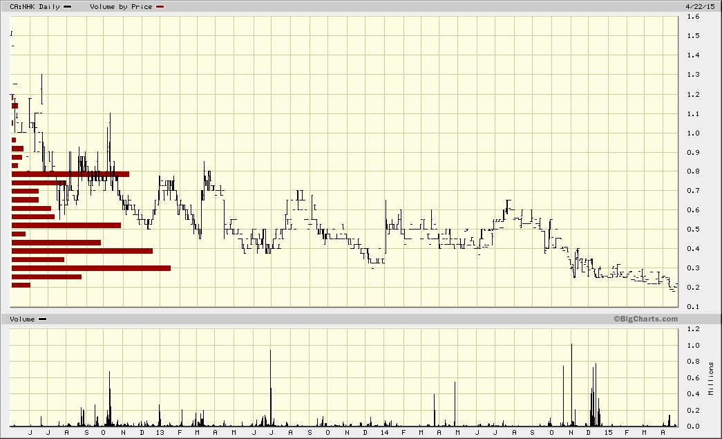This screenshot has width=722, height=439.
Task: Click the black swatch beside CA:NHK Daily
Action: tap(67, 6)
